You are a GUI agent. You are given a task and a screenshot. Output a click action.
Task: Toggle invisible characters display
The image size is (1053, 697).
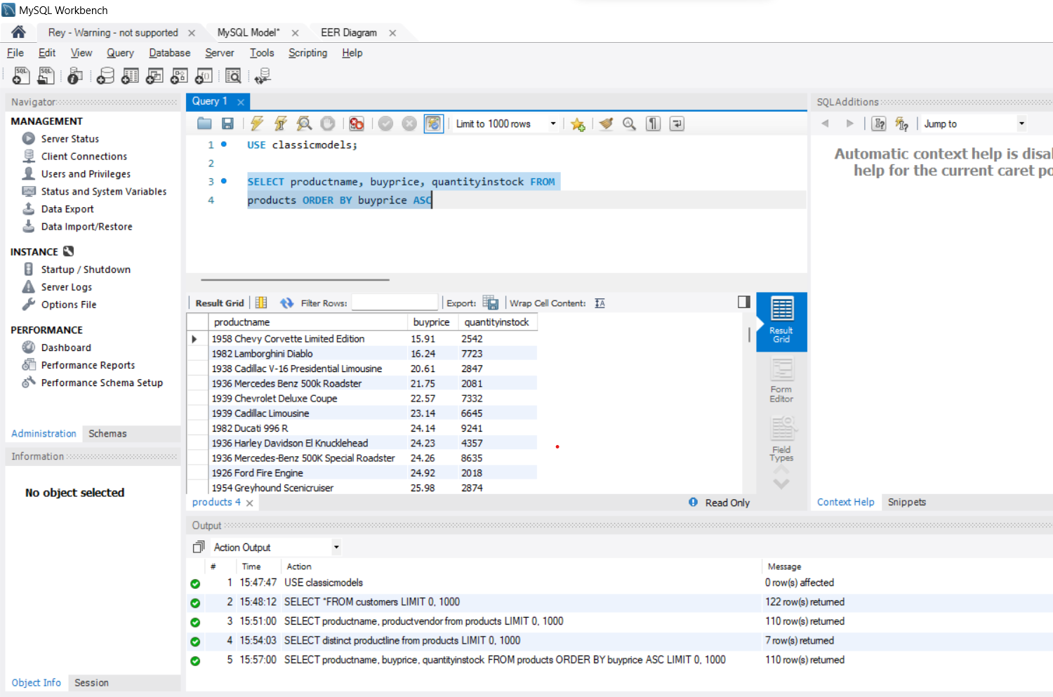[x=654, y=124]
